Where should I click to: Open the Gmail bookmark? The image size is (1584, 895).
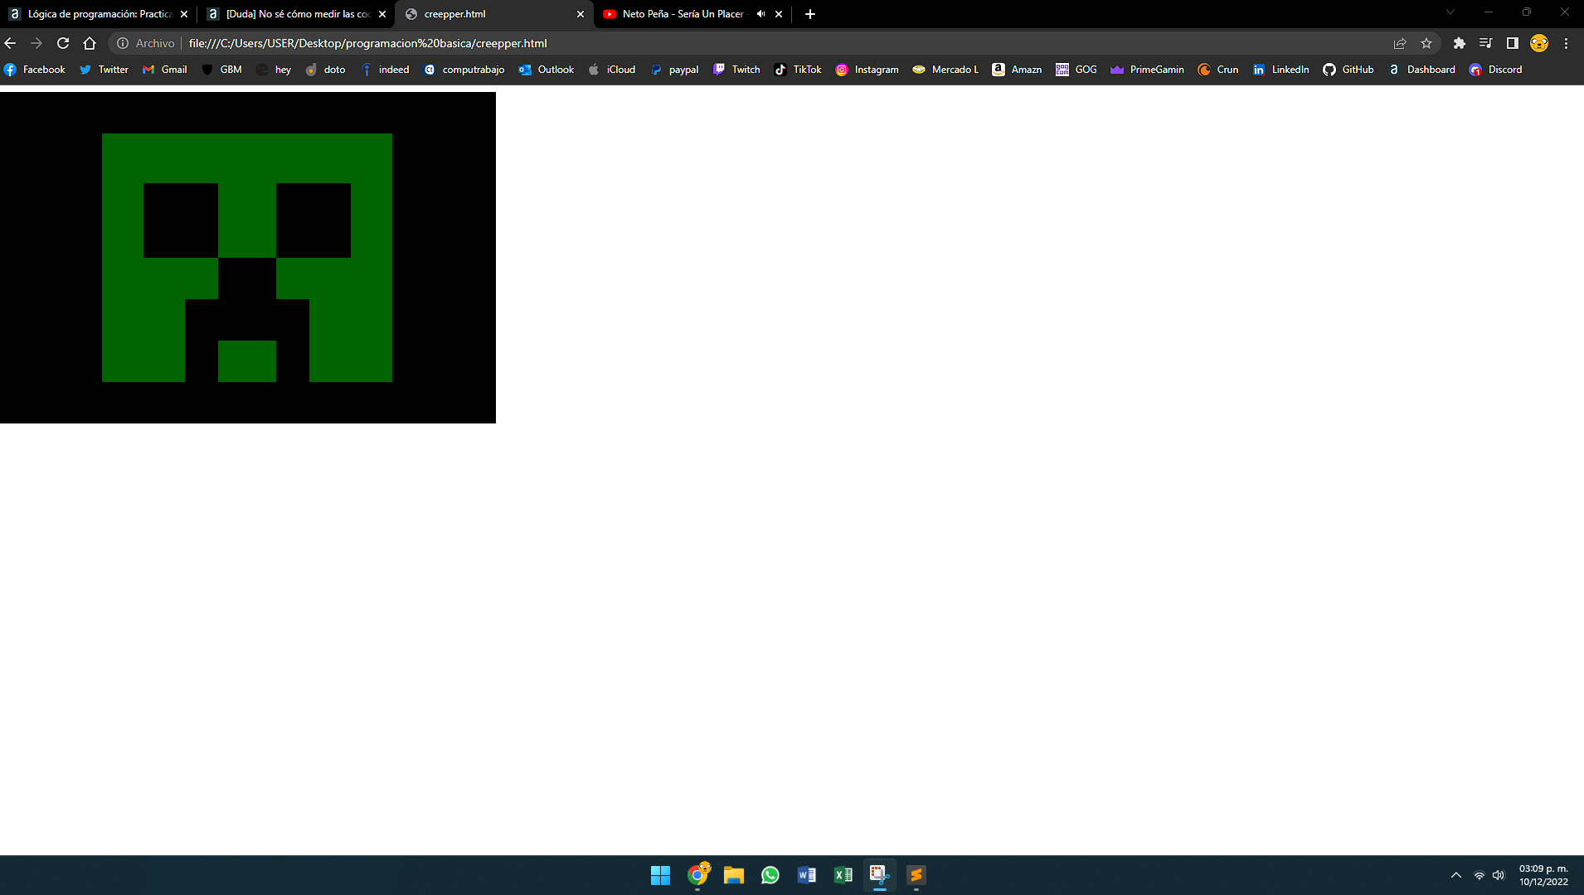[x=165, y=70]
